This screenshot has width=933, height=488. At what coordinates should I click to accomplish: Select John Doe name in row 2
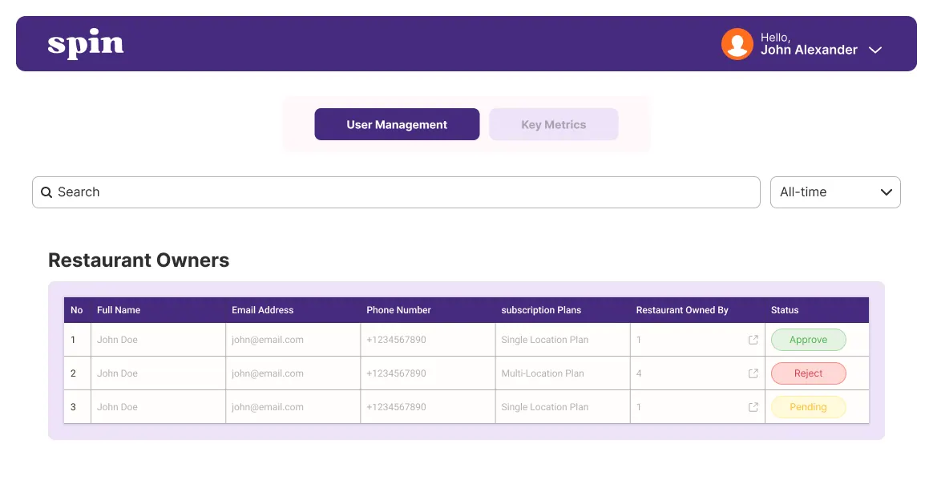click(117, 373)
